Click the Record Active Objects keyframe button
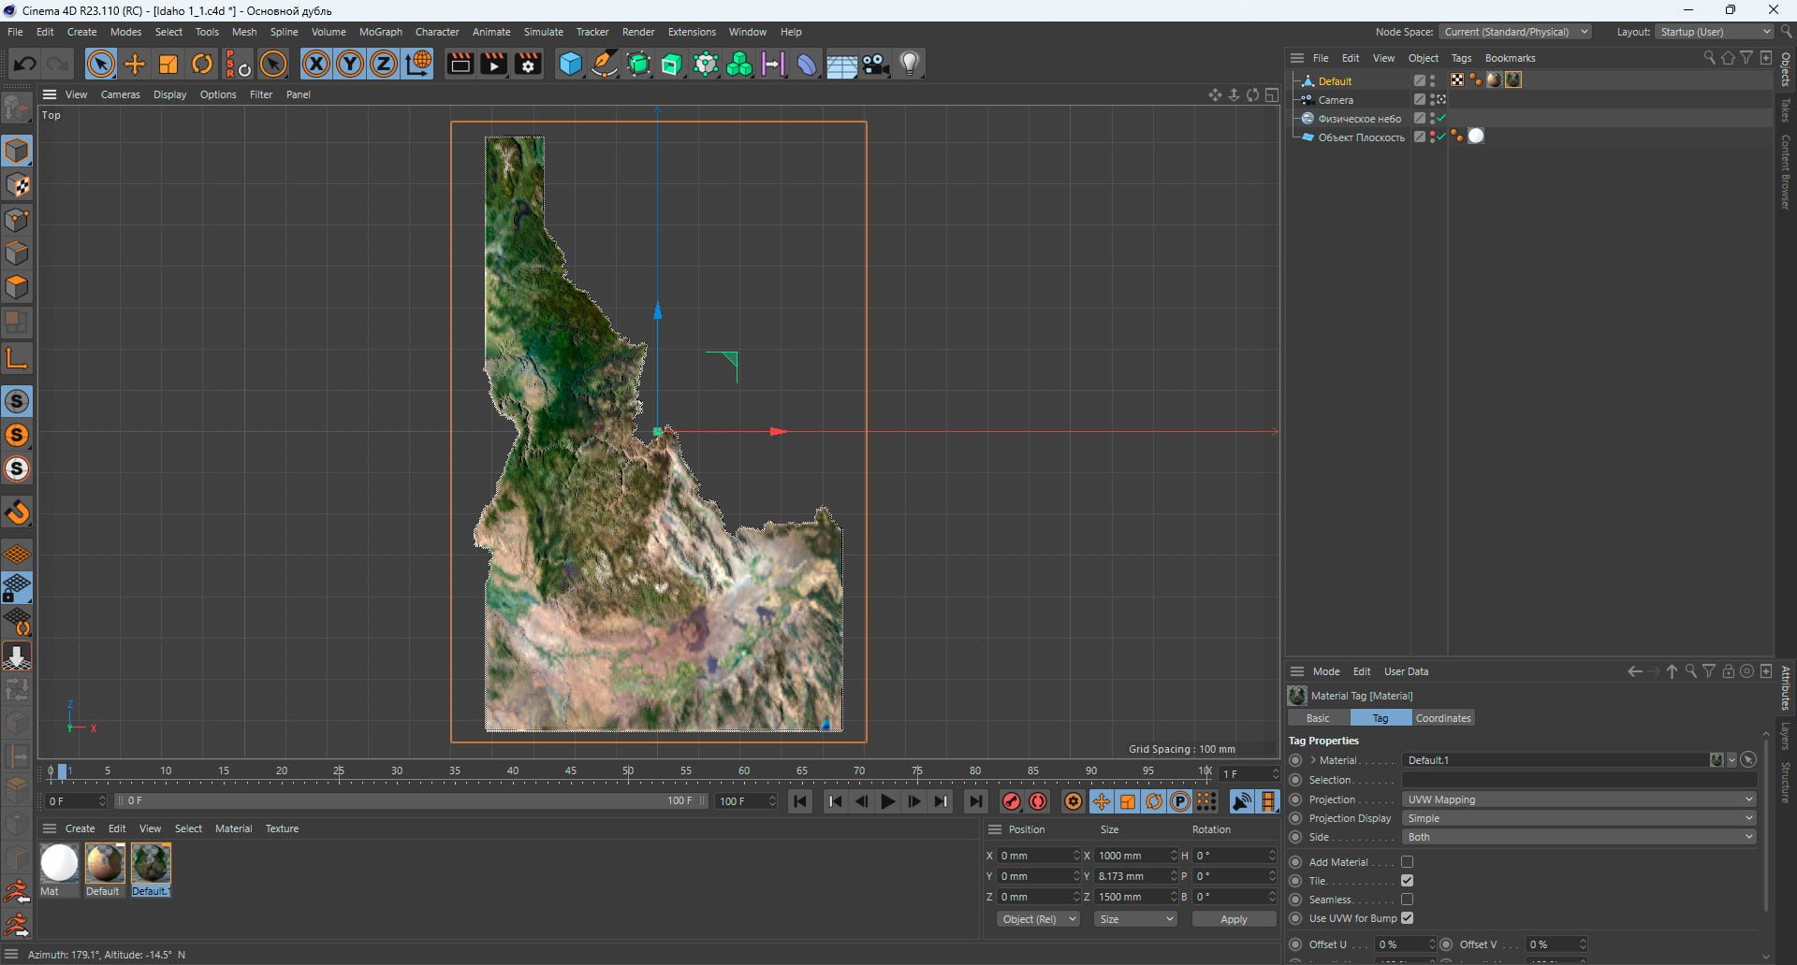 1011,801
